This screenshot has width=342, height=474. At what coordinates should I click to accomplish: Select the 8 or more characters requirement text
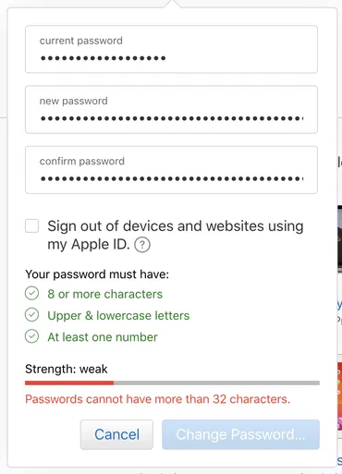[104, 294]
